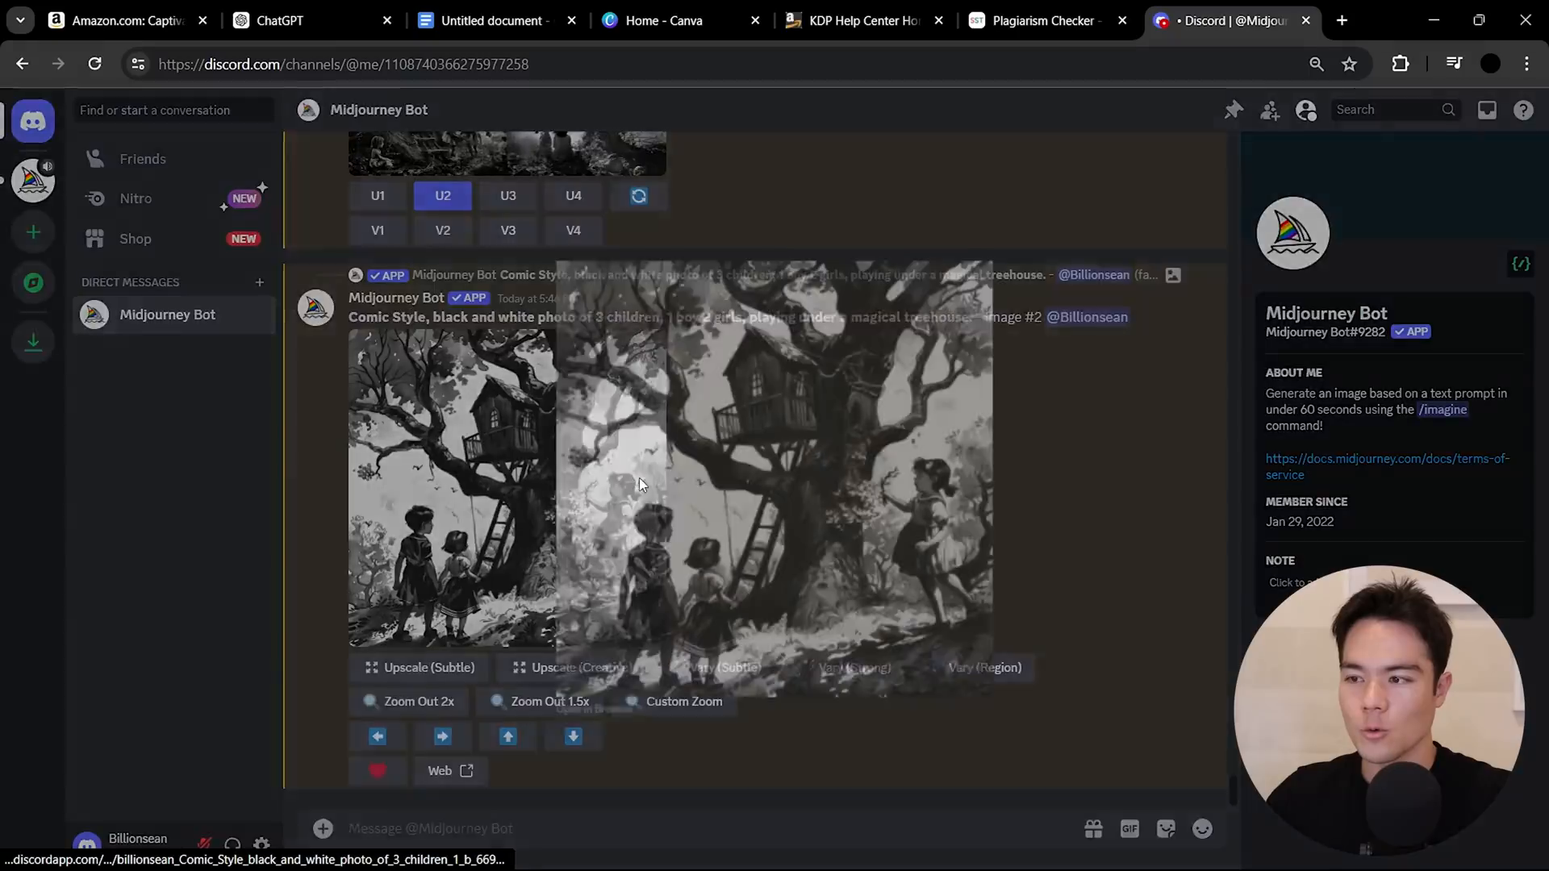Open the Discord inbox icon

[x=1487, y=110]
